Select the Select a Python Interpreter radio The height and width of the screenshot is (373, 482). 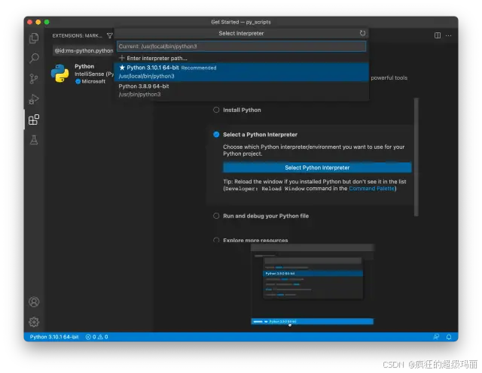click(216, 135)
